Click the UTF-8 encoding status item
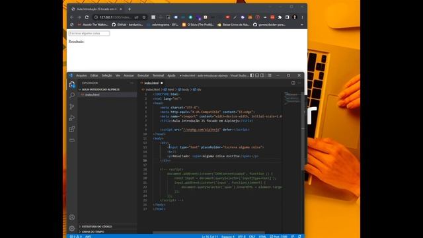Image resolution: width=423 pixels, height=238 pixels. pos(242,237)
